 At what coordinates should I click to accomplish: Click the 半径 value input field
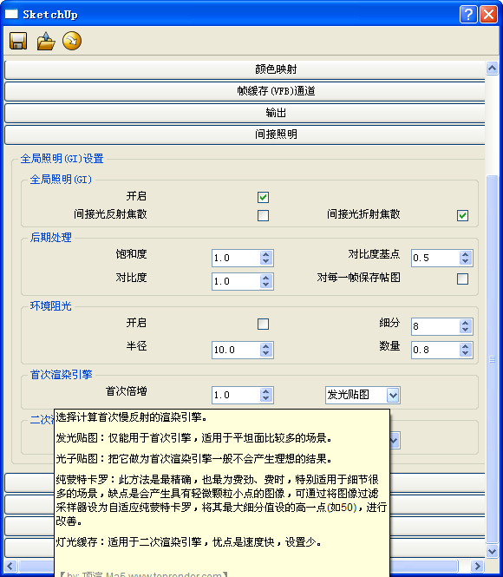[x=236, y=350]
